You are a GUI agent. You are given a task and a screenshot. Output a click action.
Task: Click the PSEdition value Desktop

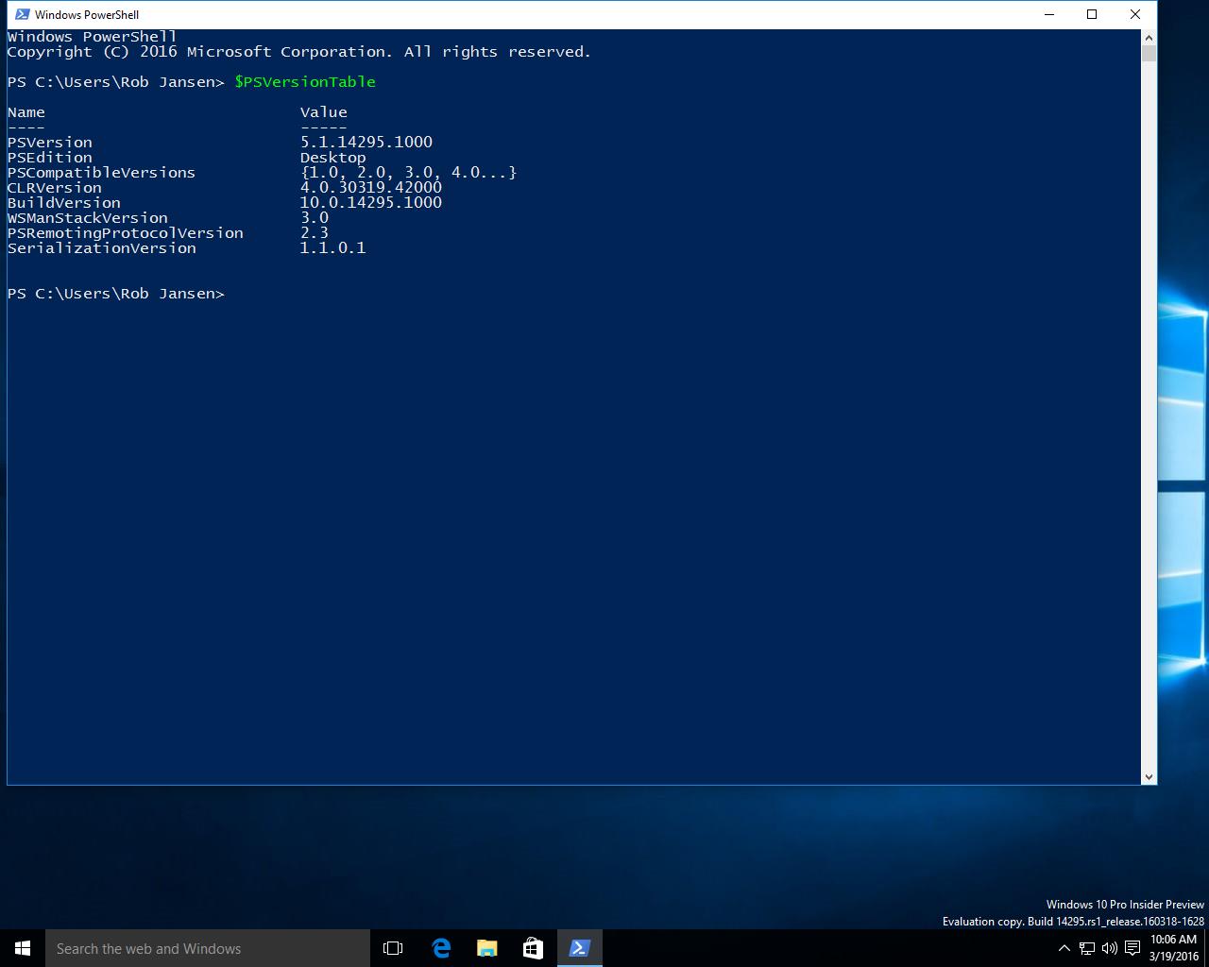333,158
